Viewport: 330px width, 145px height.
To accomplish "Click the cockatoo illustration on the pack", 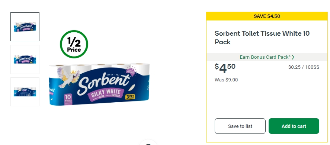I will 68,77.
